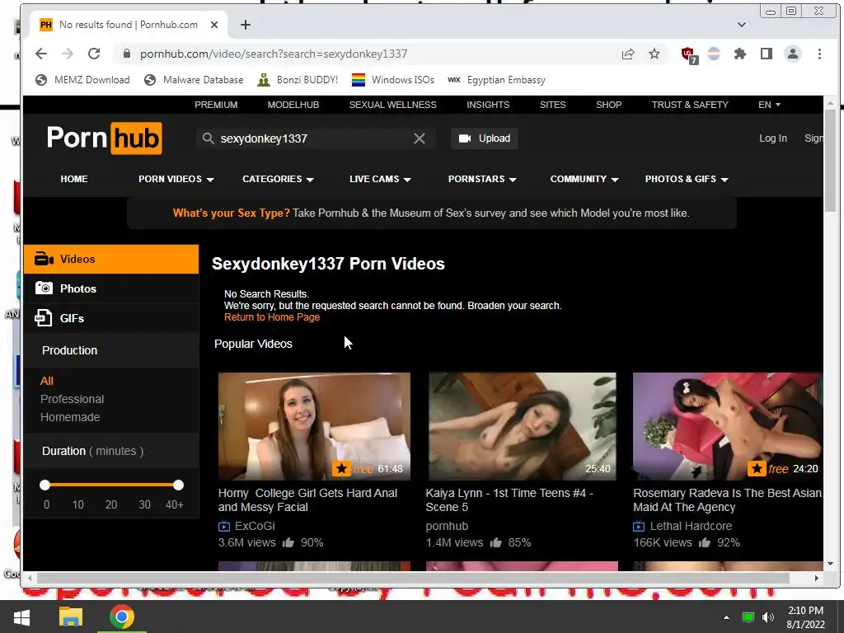Click the search magnifier icon
Image resolution: width=844 pixels, height=633 pixels.
[208, 138]
